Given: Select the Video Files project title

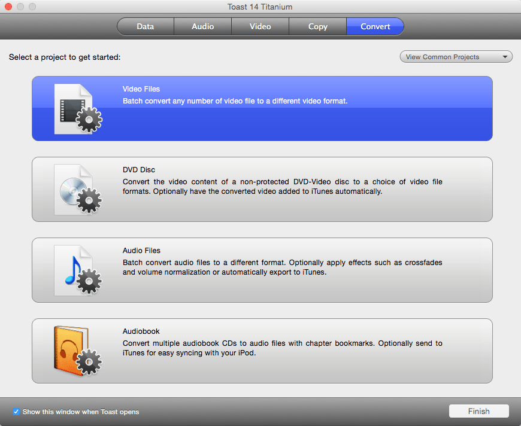Looking at the screenshot, I should click(x=141, y=89).
